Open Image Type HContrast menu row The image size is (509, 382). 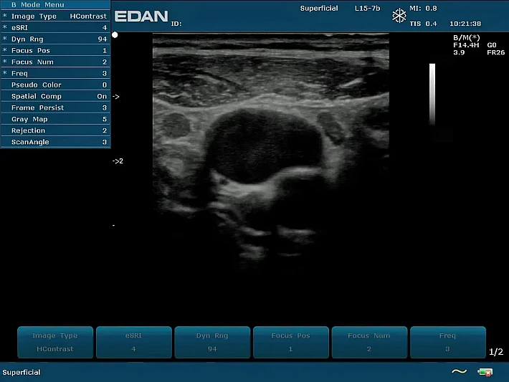56,16
